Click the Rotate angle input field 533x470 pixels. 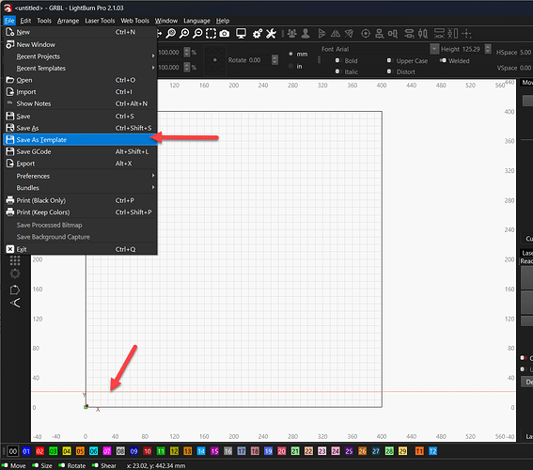click(259, 60)
